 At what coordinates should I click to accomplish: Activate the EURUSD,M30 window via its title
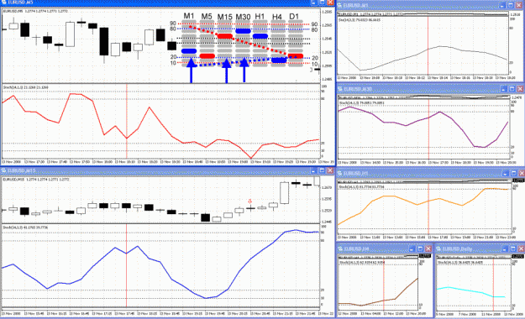click(x=358, y=89)
